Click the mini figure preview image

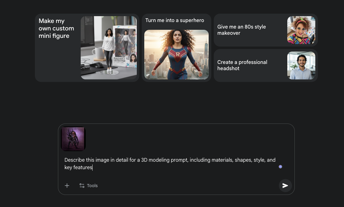point(108,48)
